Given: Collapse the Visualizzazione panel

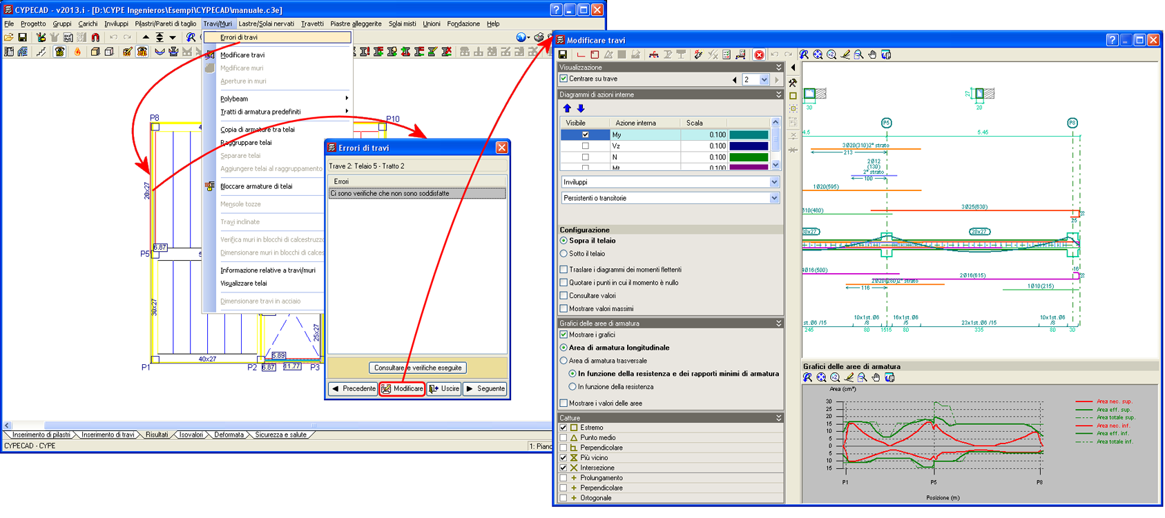Looking at the screenshot, I should click(x=779, y=68).
